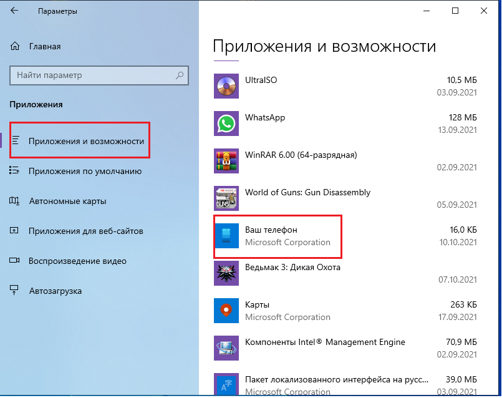Open Воспроизведение видео section
Screen dimensions: 502x398
(x=77, y=261)
